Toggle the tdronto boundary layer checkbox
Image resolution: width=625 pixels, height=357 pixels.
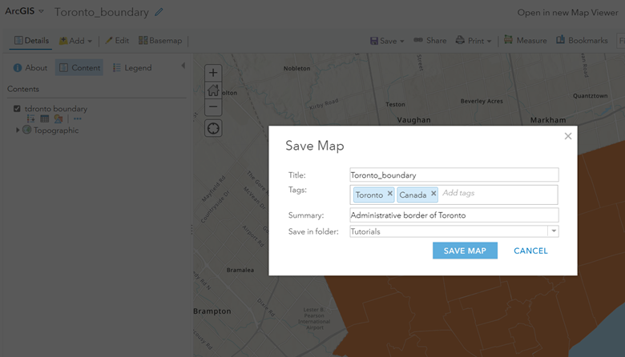[x=17, y=109]
